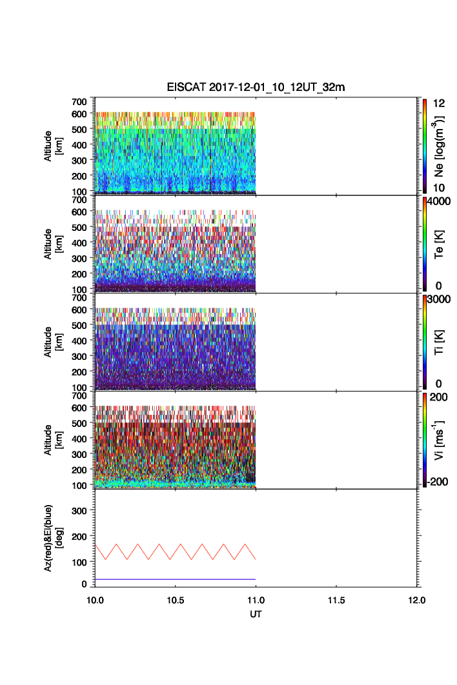Select the 11.5 tick label on UT axis
The image size is (457, 685).
pos(336,601)
